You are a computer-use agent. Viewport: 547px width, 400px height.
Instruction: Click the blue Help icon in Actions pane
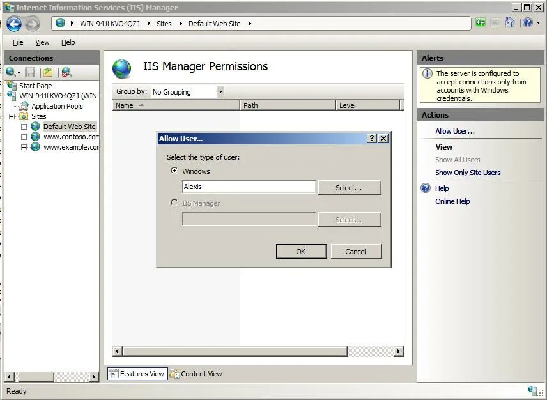click(426, 188)
